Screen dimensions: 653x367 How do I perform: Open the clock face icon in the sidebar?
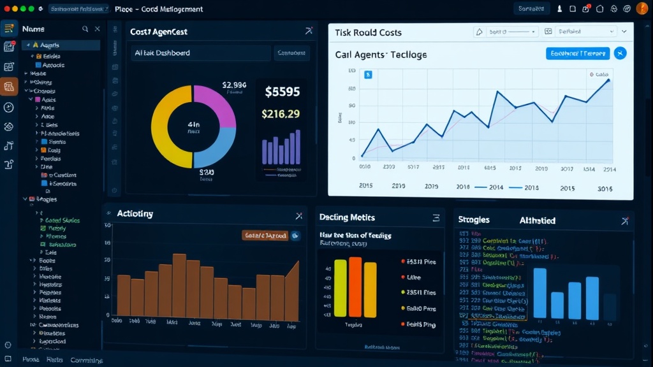tap(9, 107)
